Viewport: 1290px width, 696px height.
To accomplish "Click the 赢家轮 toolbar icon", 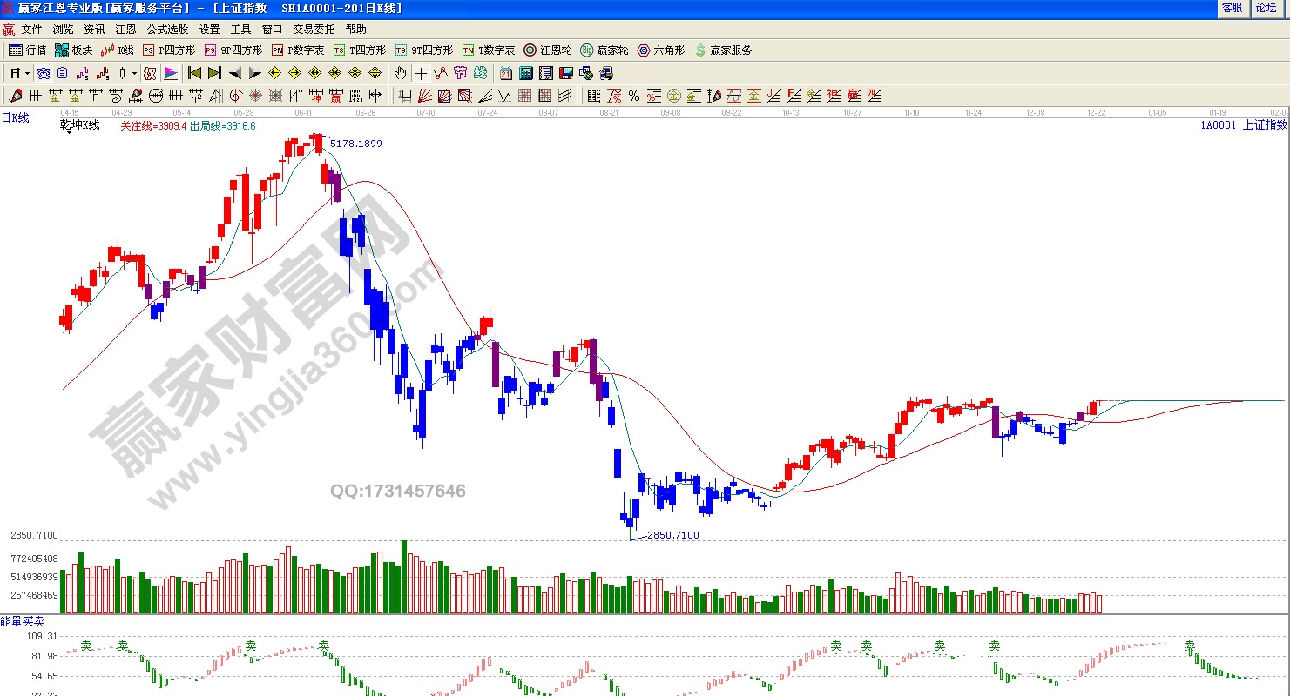I will (604, 50).
